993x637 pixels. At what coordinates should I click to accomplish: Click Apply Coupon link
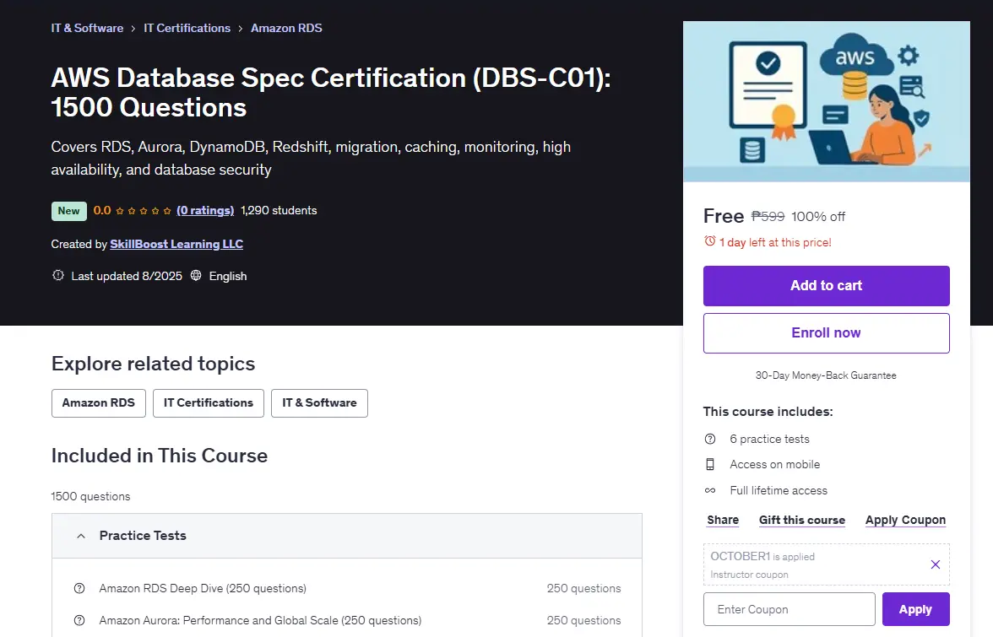tap(905, 520)
